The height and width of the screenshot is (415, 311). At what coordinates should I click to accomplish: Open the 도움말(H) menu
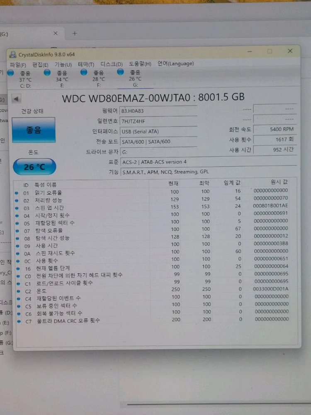[x=140, y=63]
